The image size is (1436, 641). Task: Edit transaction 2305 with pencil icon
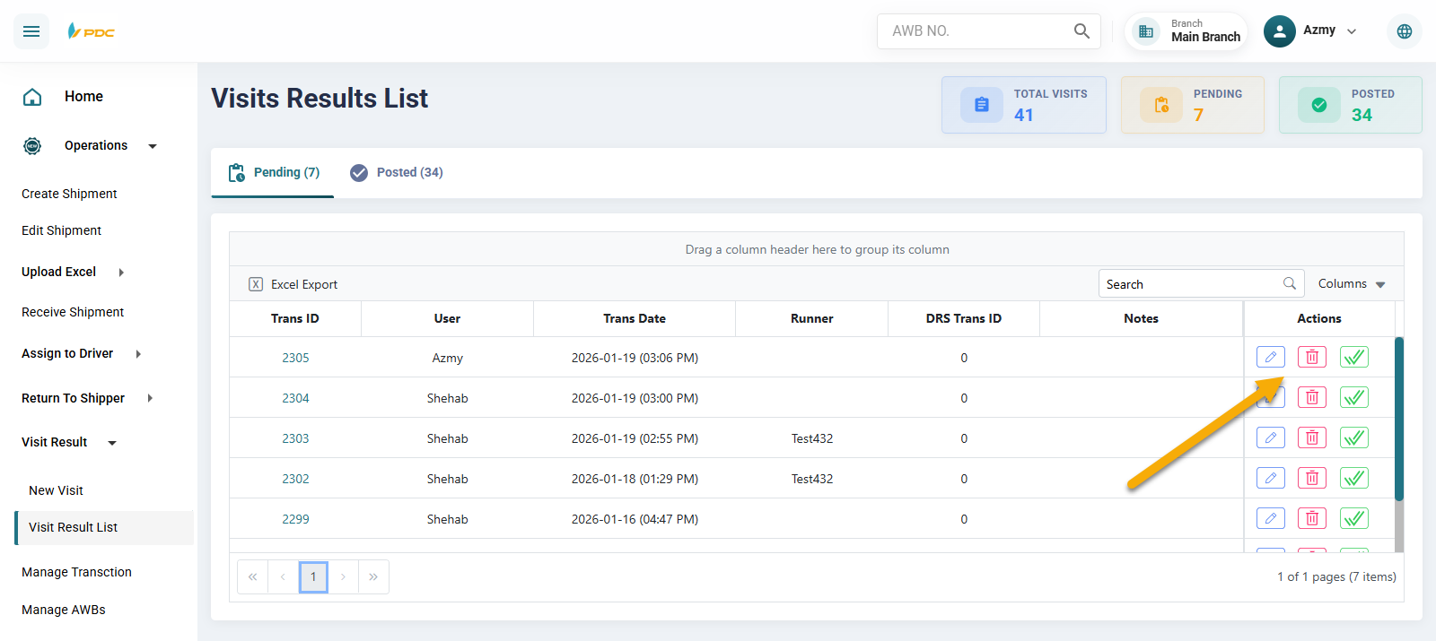(1271, 357)
